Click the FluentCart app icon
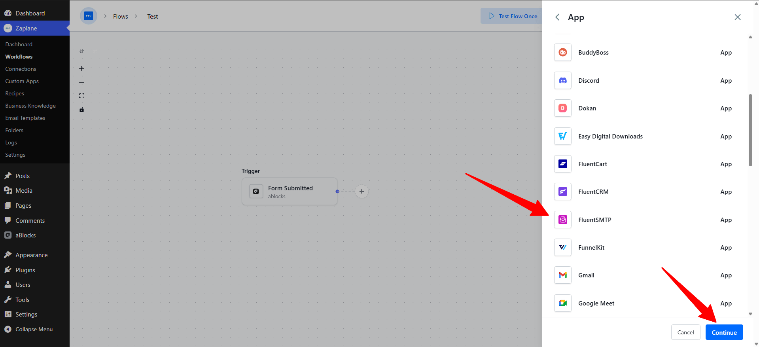This screenshot has width=759, height=347. 562,164
